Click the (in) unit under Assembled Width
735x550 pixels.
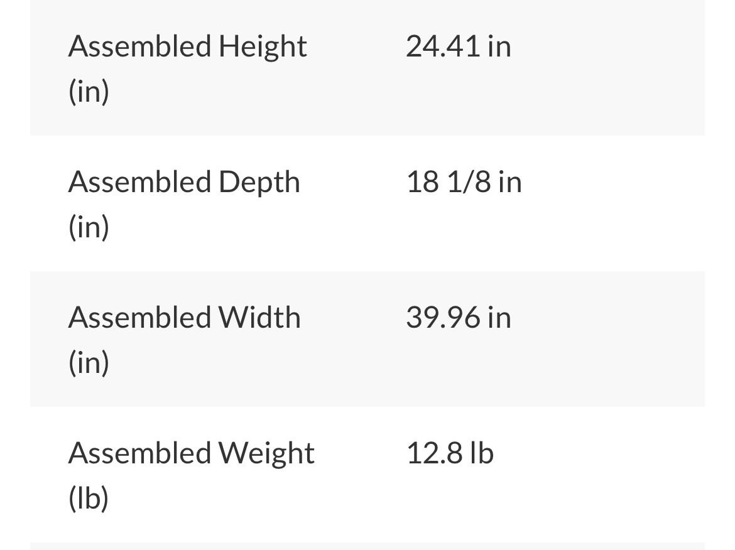89,362
